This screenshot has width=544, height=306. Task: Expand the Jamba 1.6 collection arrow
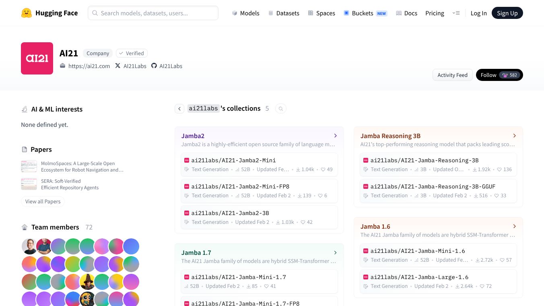point(514,226)
